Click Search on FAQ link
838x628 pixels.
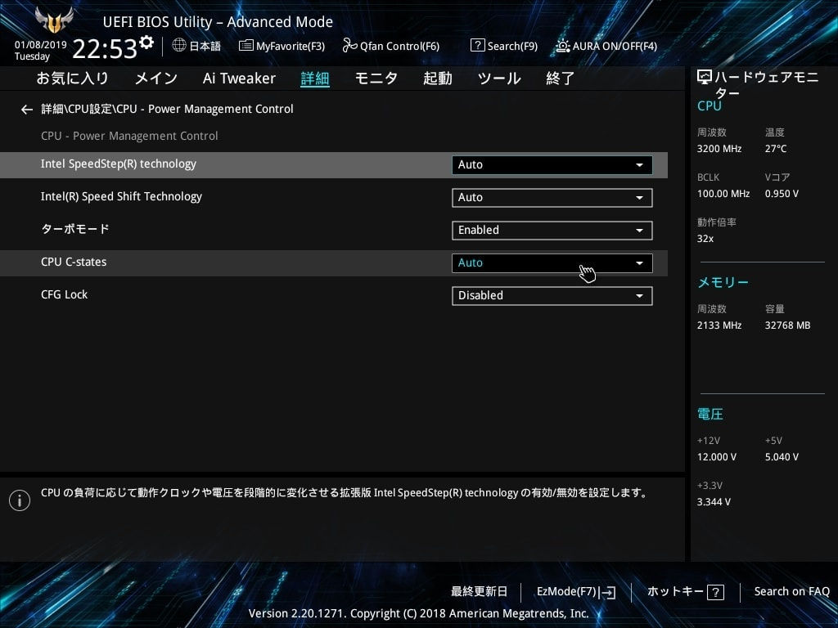pyautogui.click(x=792, y=592)
